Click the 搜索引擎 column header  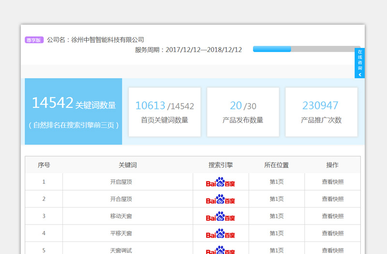click(x=221, y=165)
